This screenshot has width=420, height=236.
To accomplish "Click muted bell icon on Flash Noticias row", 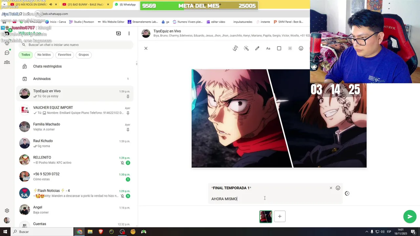I will coord(122,196).
